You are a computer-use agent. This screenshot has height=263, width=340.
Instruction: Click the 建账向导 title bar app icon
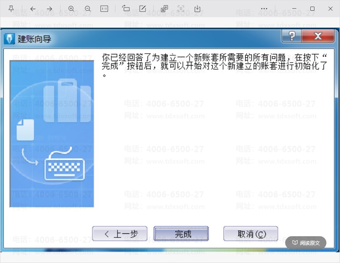[x=9, y=39]
